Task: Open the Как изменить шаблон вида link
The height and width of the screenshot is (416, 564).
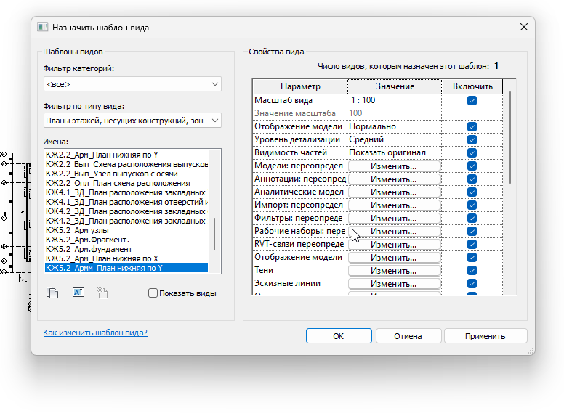Action: [x=95, y=333]
